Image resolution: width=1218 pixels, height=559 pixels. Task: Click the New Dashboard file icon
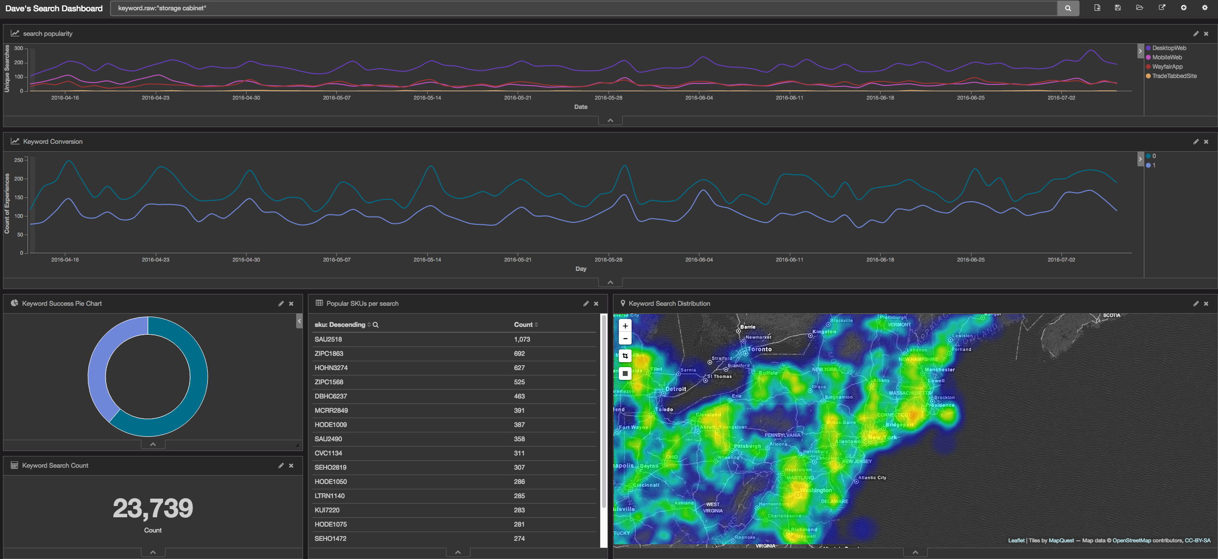[1097, 8]
